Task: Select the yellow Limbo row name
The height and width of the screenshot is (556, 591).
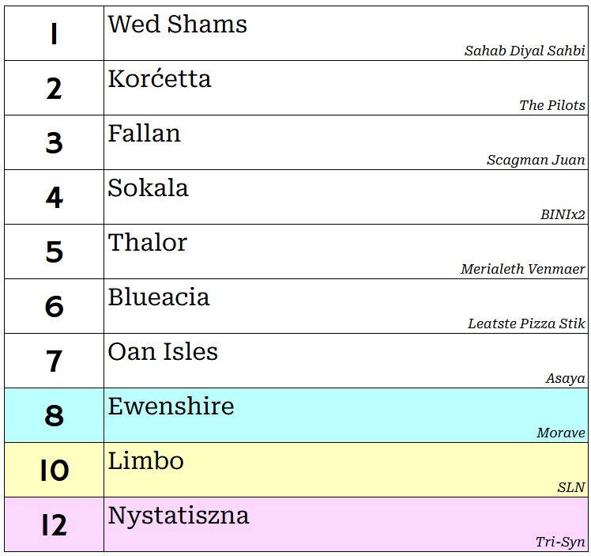Action: click(x=146, y=461)
